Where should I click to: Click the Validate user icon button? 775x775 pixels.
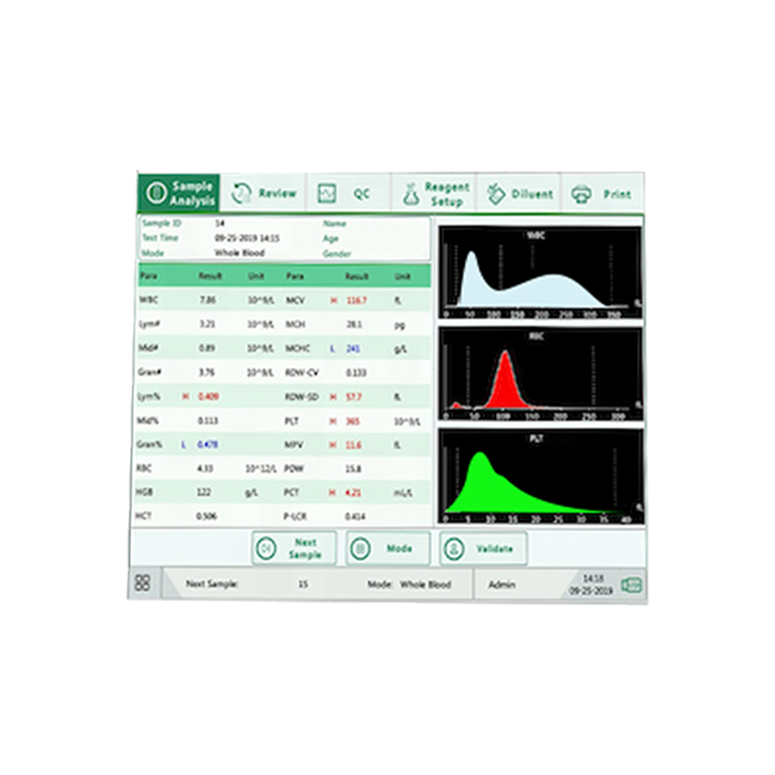coord(454,548)
